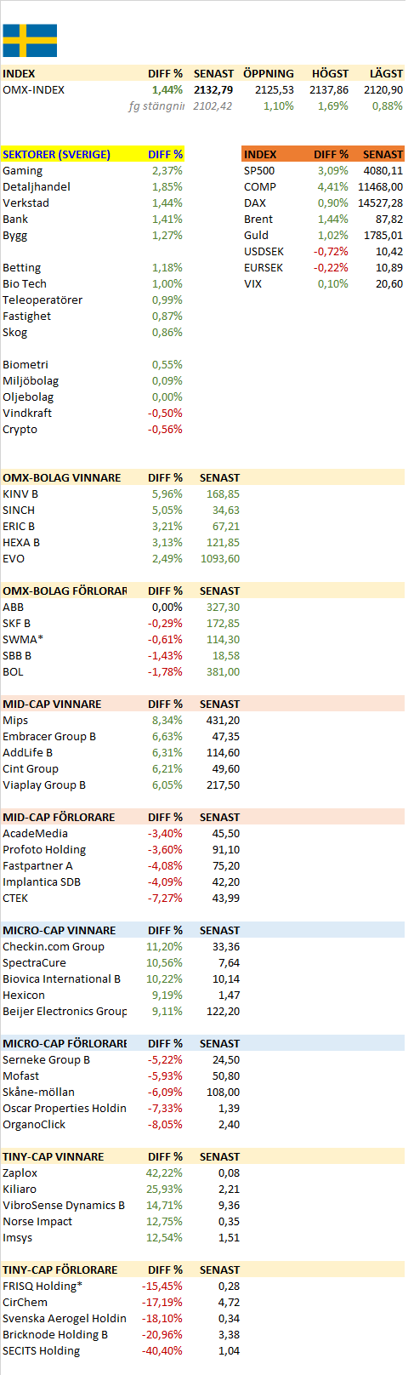The image size is (414, 1375).
Task: Click the TINY-CAP FÖRLORARE header
Action: (60, 1269)
